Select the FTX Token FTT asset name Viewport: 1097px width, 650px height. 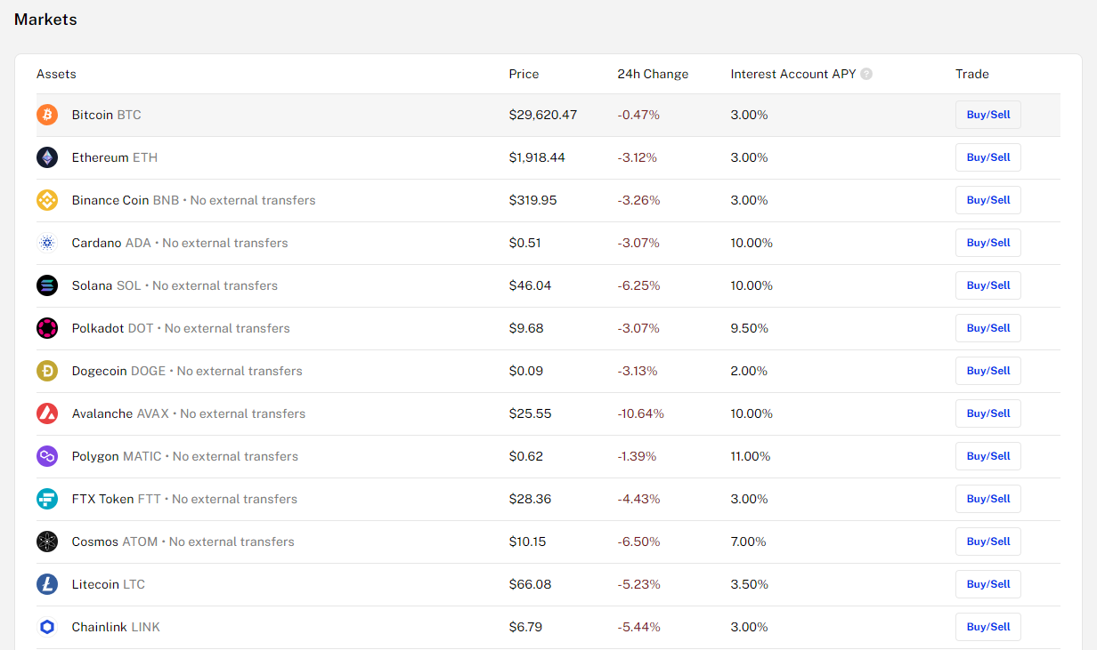[x=117, y=499]
